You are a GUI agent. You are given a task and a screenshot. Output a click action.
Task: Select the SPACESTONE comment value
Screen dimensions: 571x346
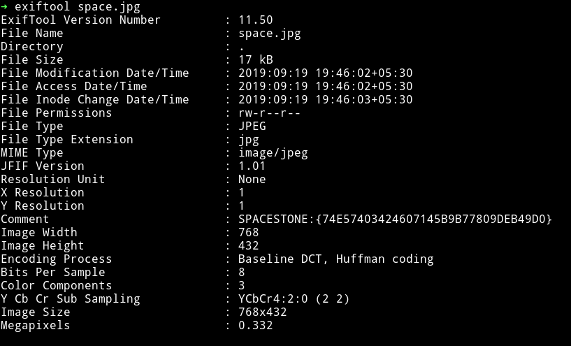click(x=395, y=219)
